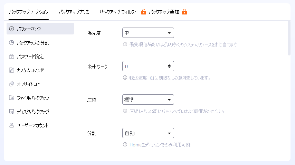Open the 圧縮 dropdown showing 標準
Screen dimensions: 295x165
click(148, 100)
